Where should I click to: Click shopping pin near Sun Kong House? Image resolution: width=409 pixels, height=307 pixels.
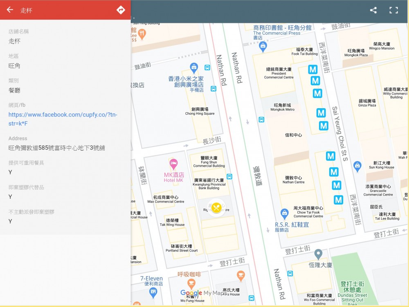[x=357, y=167]
